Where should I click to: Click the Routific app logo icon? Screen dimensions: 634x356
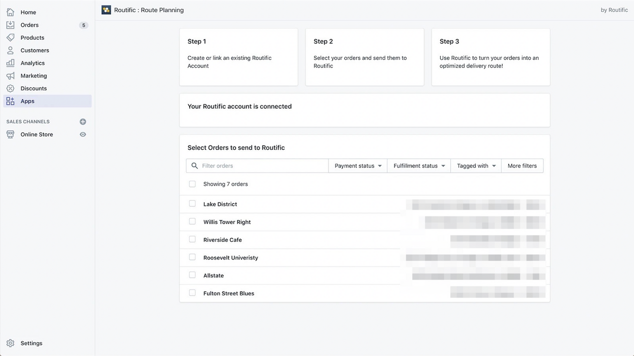[x=106, y=10]
